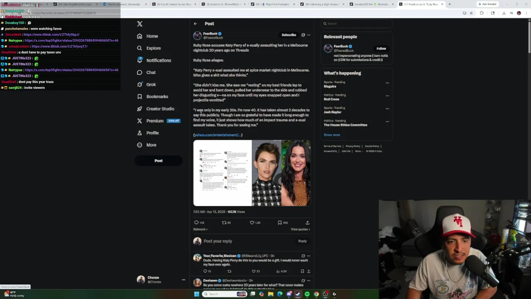Viewport: 531px width, 299px height.
Task: Switch to the Out of Context Human Race tab
Action: (174, 4)
